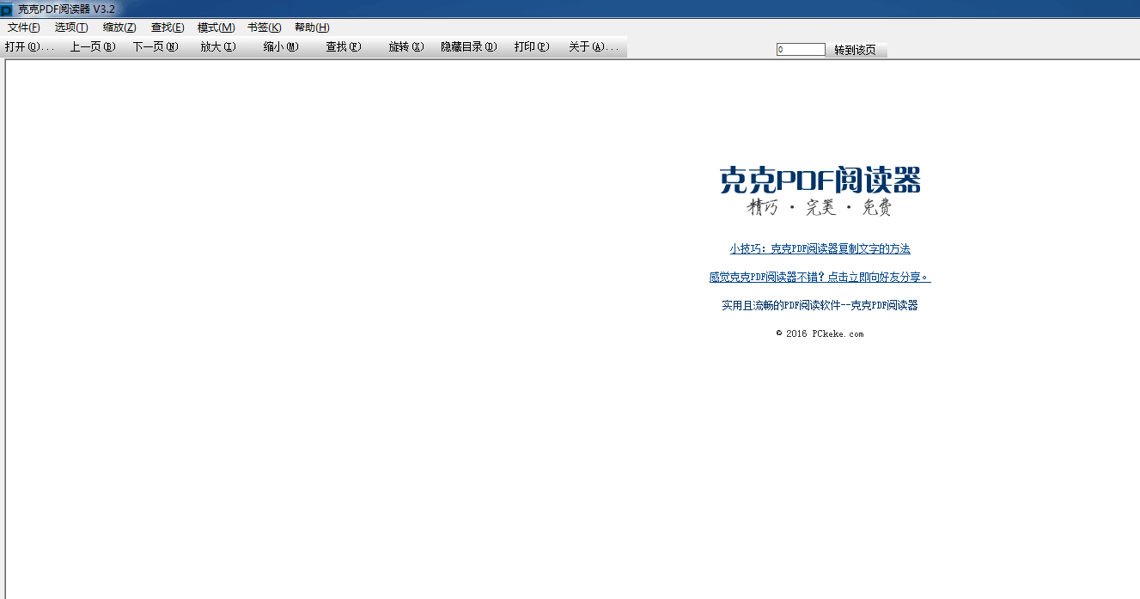This screenshot has width=1140, height=599.
Task: Open search using the 查找 toolbar button
Action: tap(343, 47)
